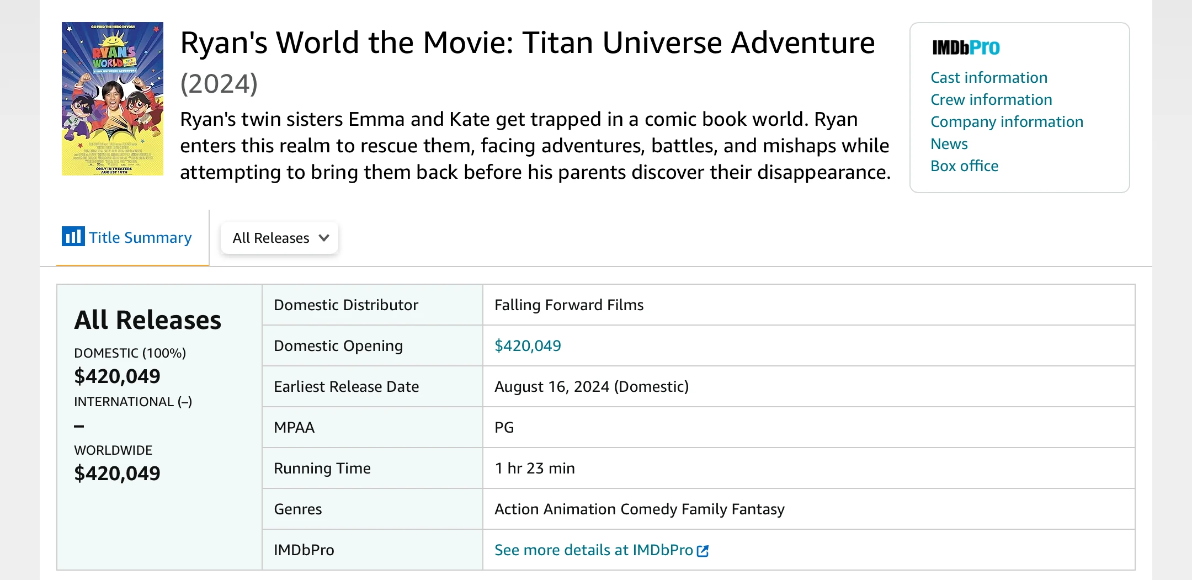Viewport: 1192px width, 580px height.
Task: Open the Cast information link
Action: pos(989,78)
